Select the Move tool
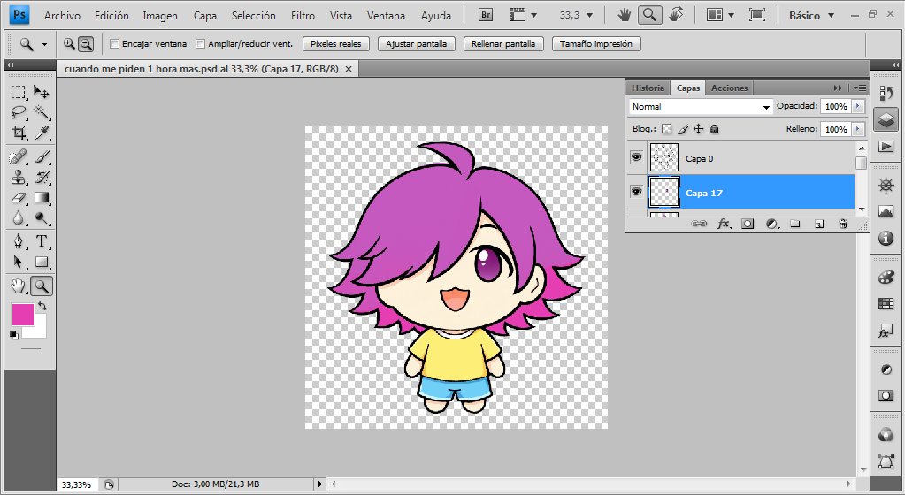 pyautogui.click(x=41, y=92)
